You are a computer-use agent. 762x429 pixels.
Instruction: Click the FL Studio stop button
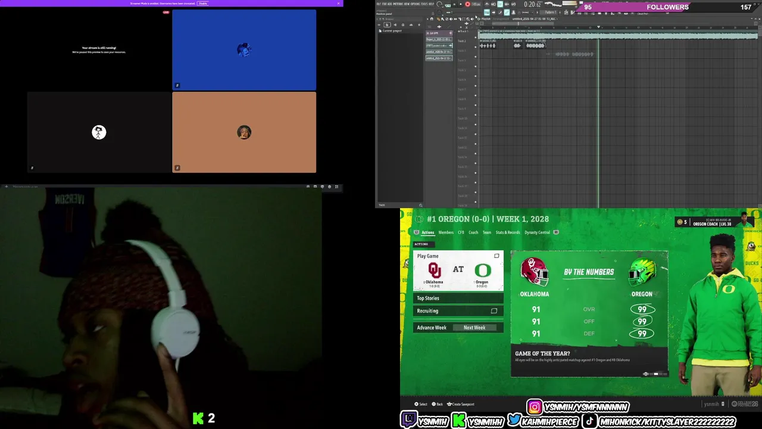(x=461, y=4)
